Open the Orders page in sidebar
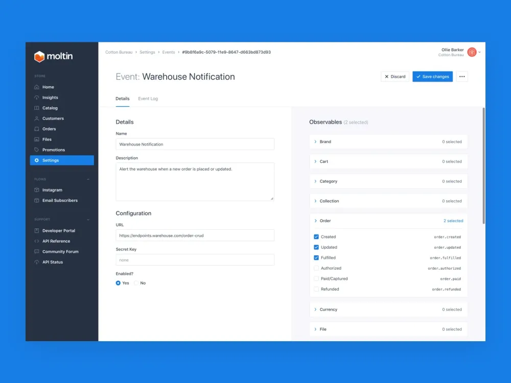 [x=49, y=129]
